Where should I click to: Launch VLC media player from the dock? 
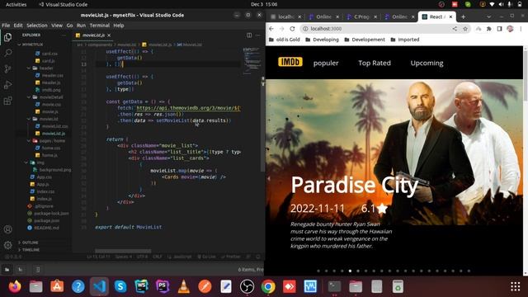pos(183,286)
